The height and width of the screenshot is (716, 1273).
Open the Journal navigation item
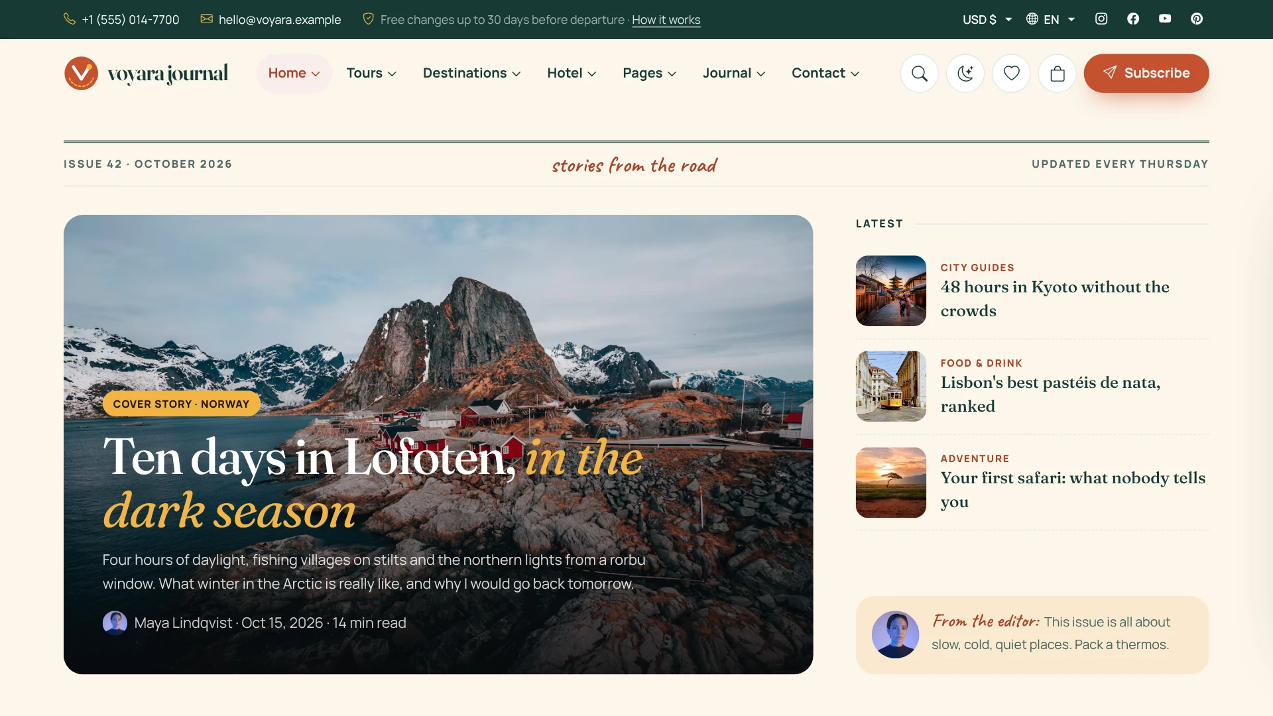pyautogui.click(x=734, y=73)
